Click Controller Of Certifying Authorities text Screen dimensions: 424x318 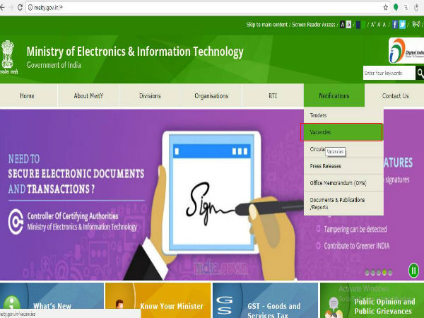tap(73, 216)
